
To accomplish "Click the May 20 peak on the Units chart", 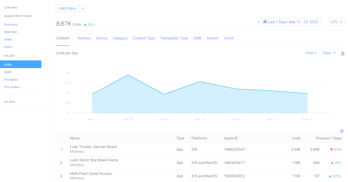I will tap(200, 82).
